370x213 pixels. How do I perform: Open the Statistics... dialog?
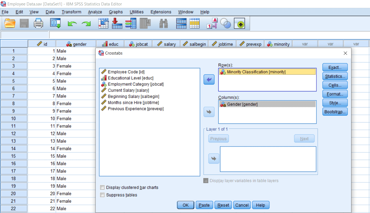tap(335, 76)
